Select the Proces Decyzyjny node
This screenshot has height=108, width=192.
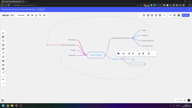tap(147, 46)
